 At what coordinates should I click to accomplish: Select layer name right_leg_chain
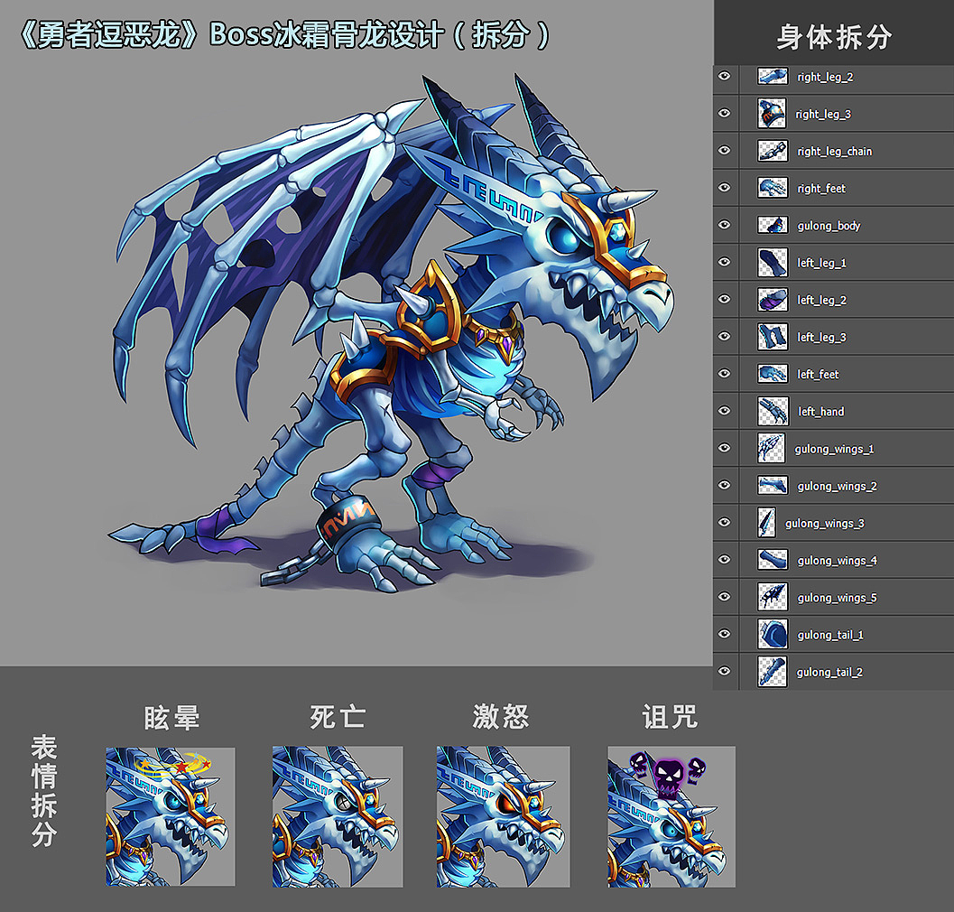[835, 152]
